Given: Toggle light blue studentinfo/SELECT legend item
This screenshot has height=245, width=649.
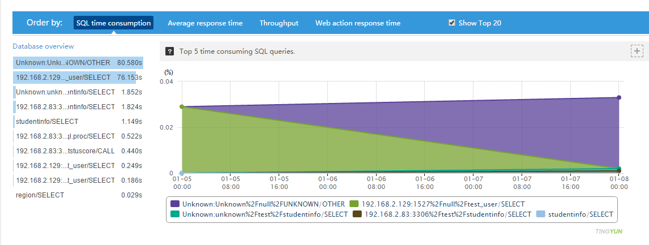Looking at the screenshot, I should click(x=541, y=214).
